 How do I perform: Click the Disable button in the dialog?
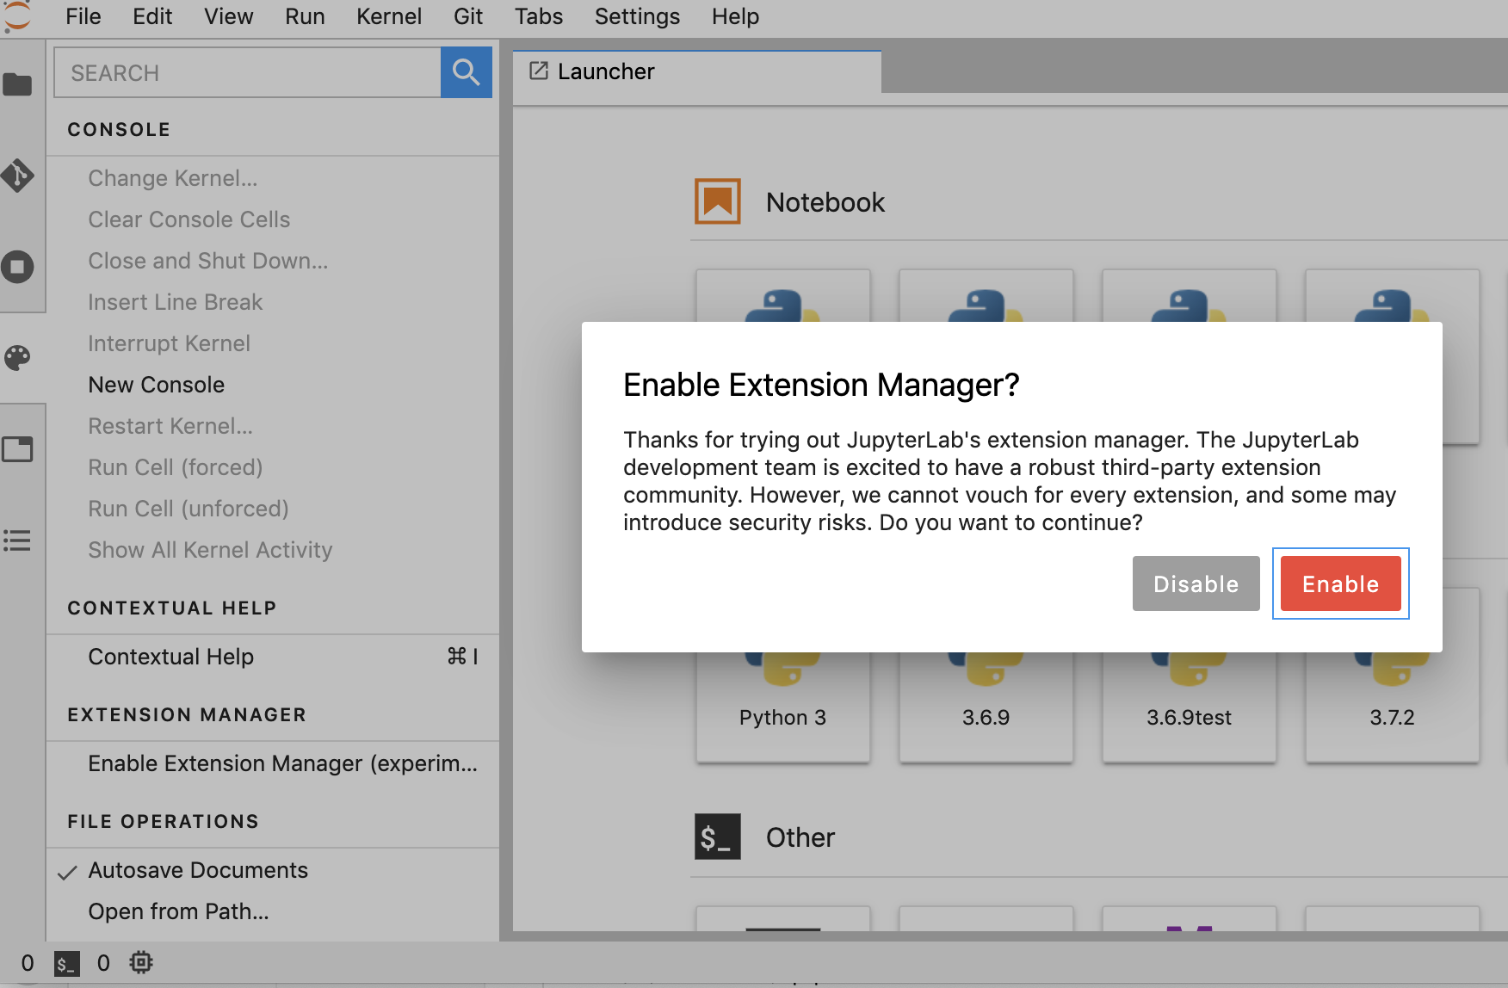click(x=1196, y=584)
